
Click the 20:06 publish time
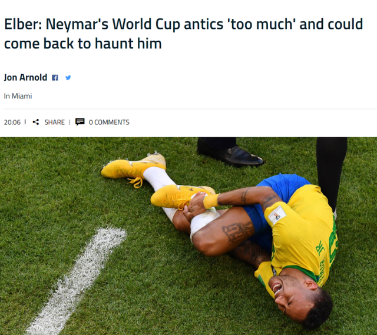[x=12, y=122]
